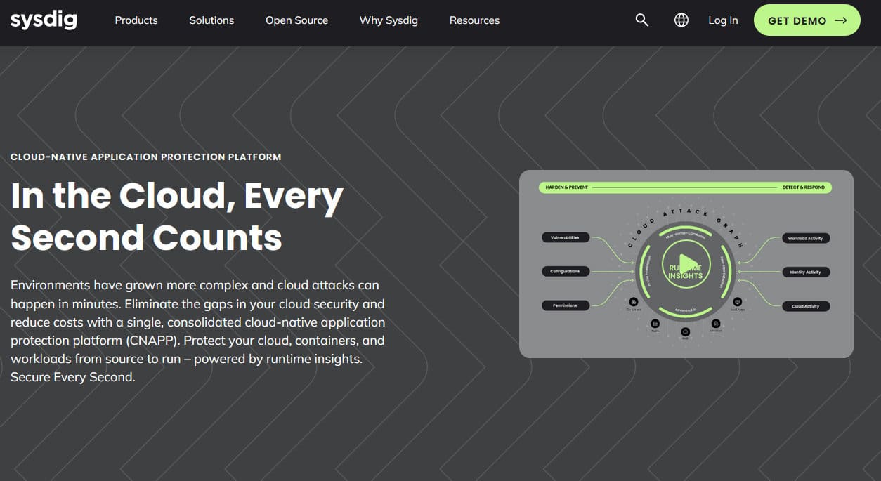Open the Resources menu

click(x=474, y=20)
